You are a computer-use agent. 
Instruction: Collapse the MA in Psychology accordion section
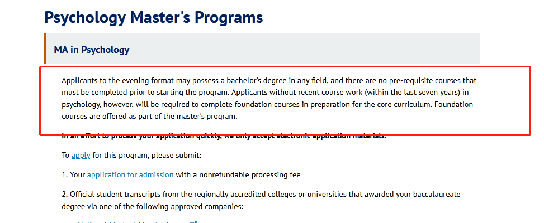coord(263,49)
